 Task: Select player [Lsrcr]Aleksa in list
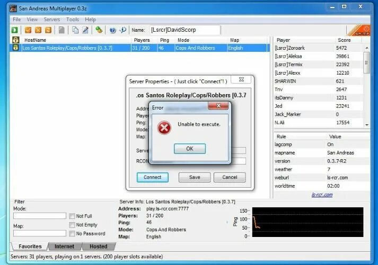point(318,56)
